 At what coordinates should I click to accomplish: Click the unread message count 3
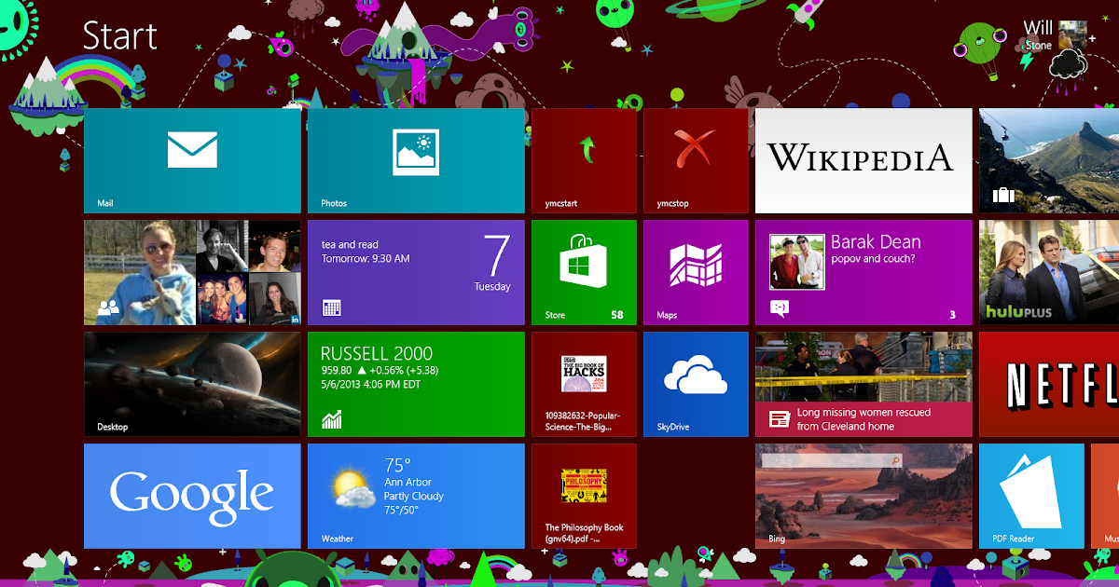coord(952,315)
